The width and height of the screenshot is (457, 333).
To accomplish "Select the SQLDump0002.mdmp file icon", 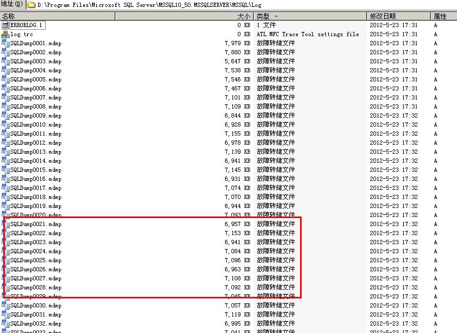I will click(5, 53).
